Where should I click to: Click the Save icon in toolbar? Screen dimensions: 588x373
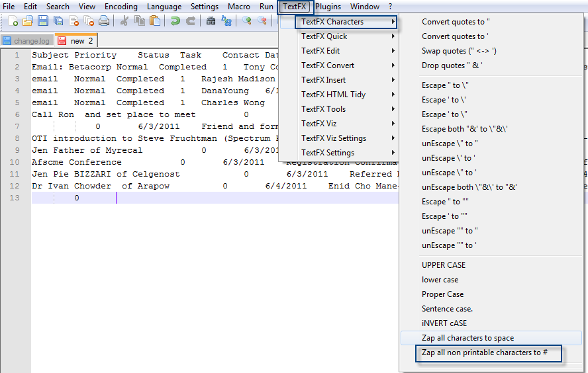[x=42, y=21]
